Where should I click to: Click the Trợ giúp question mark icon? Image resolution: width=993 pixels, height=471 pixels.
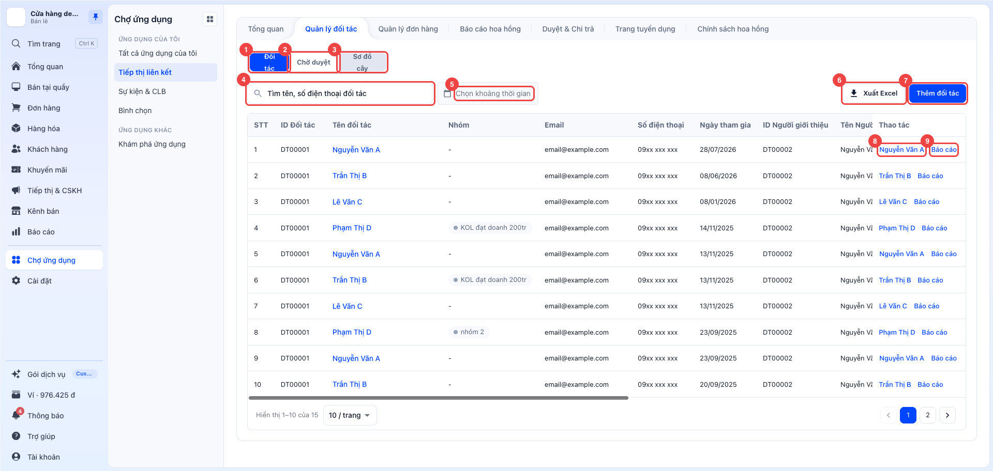pyautogui.click(x=16, y=436)
